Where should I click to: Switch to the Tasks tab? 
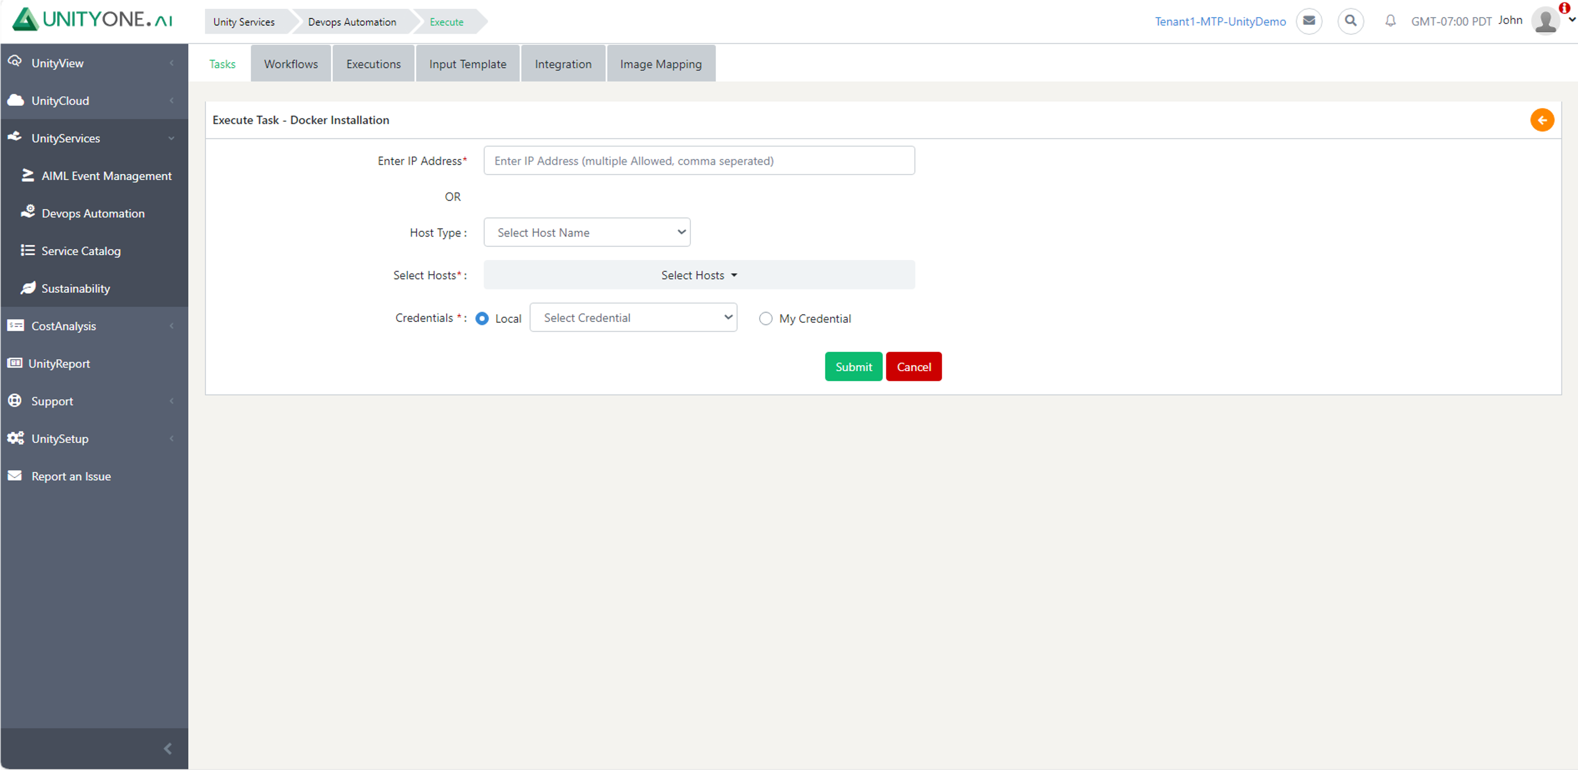coord(222,64)
